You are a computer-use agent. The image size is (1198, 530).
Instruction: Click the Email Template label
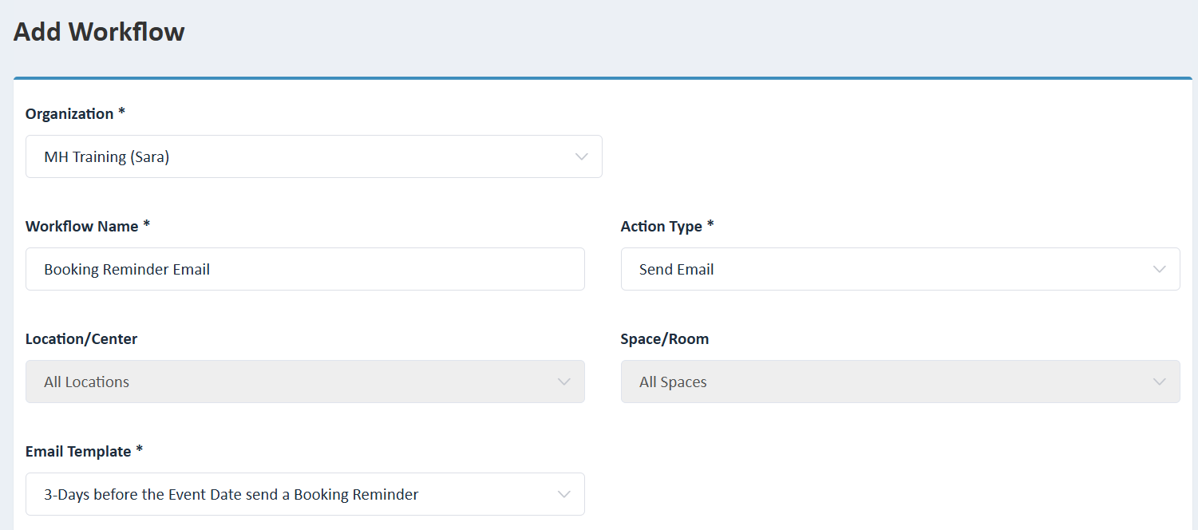84,451
